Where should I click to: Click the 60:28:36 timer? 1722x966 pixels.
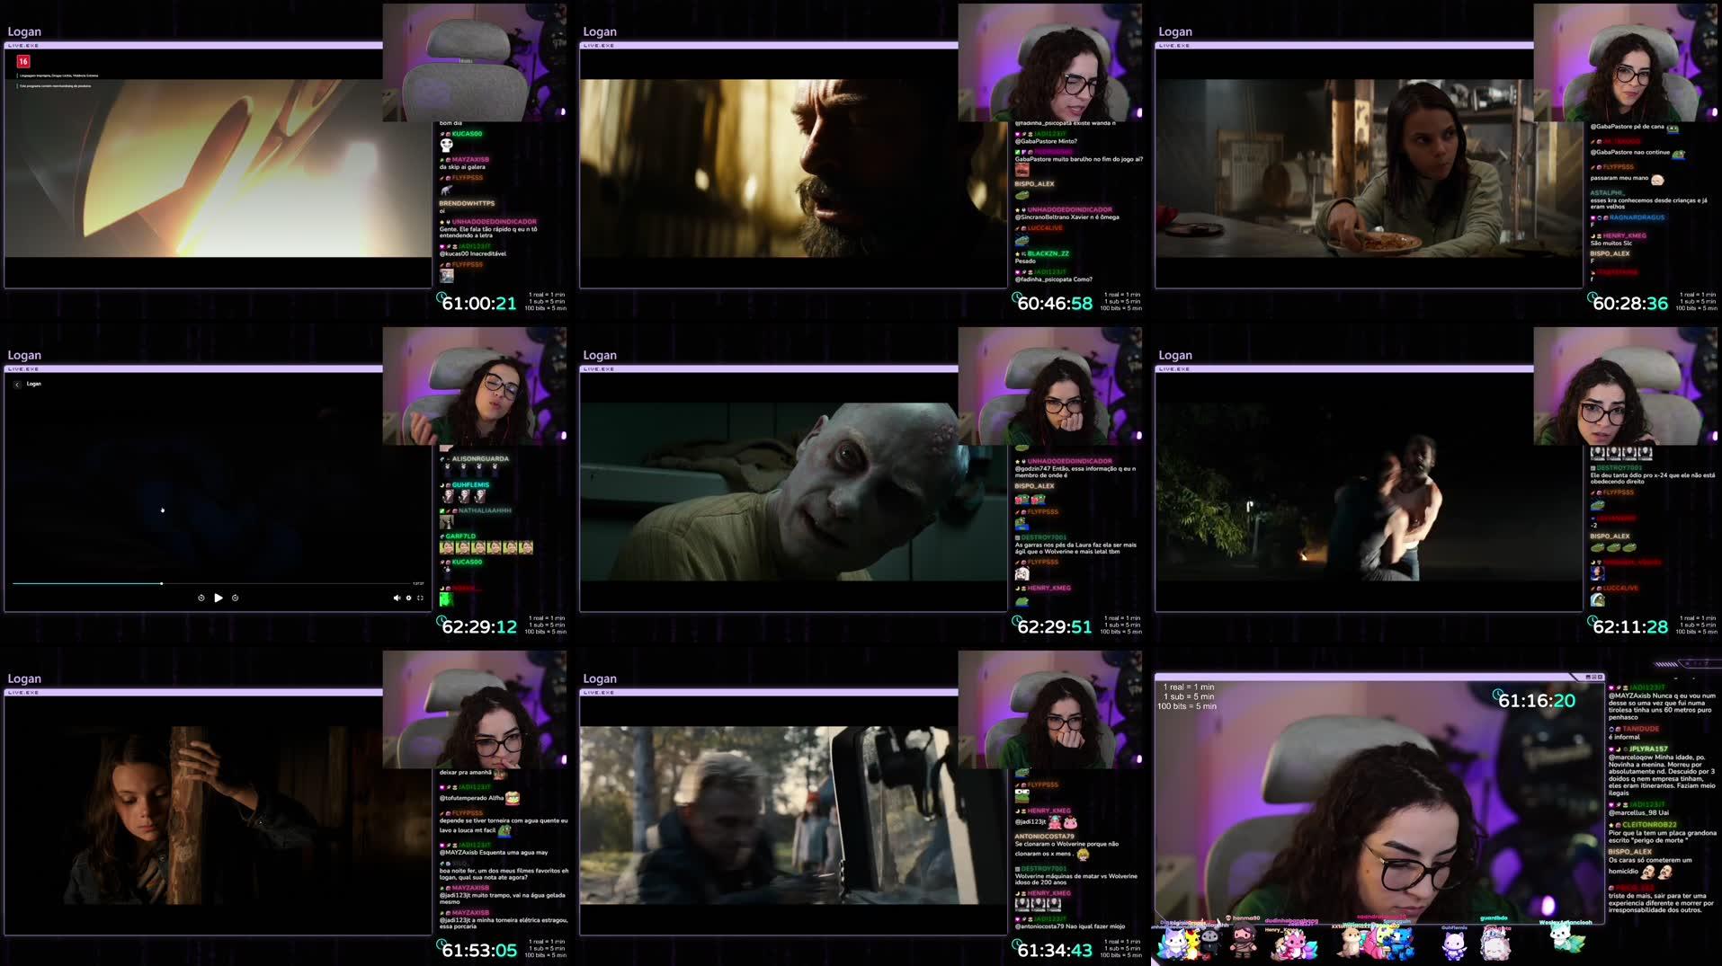(x=1630, y=304)
